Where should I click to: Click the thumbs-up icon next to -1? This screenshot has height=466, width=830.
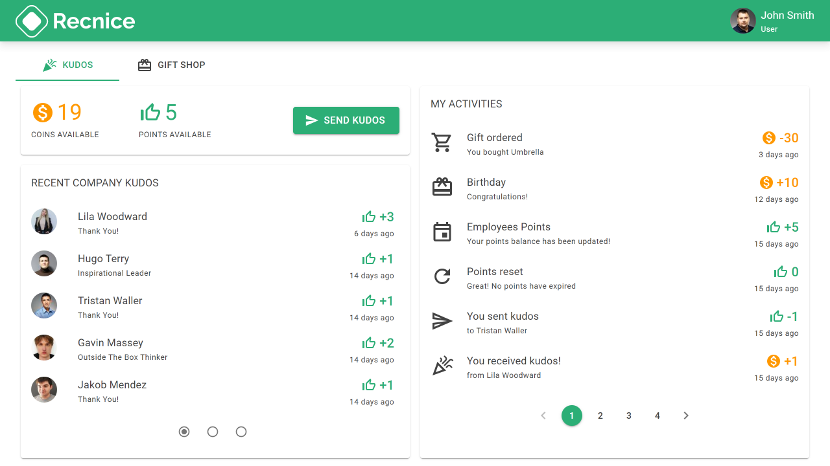click(x=777, y=316)
